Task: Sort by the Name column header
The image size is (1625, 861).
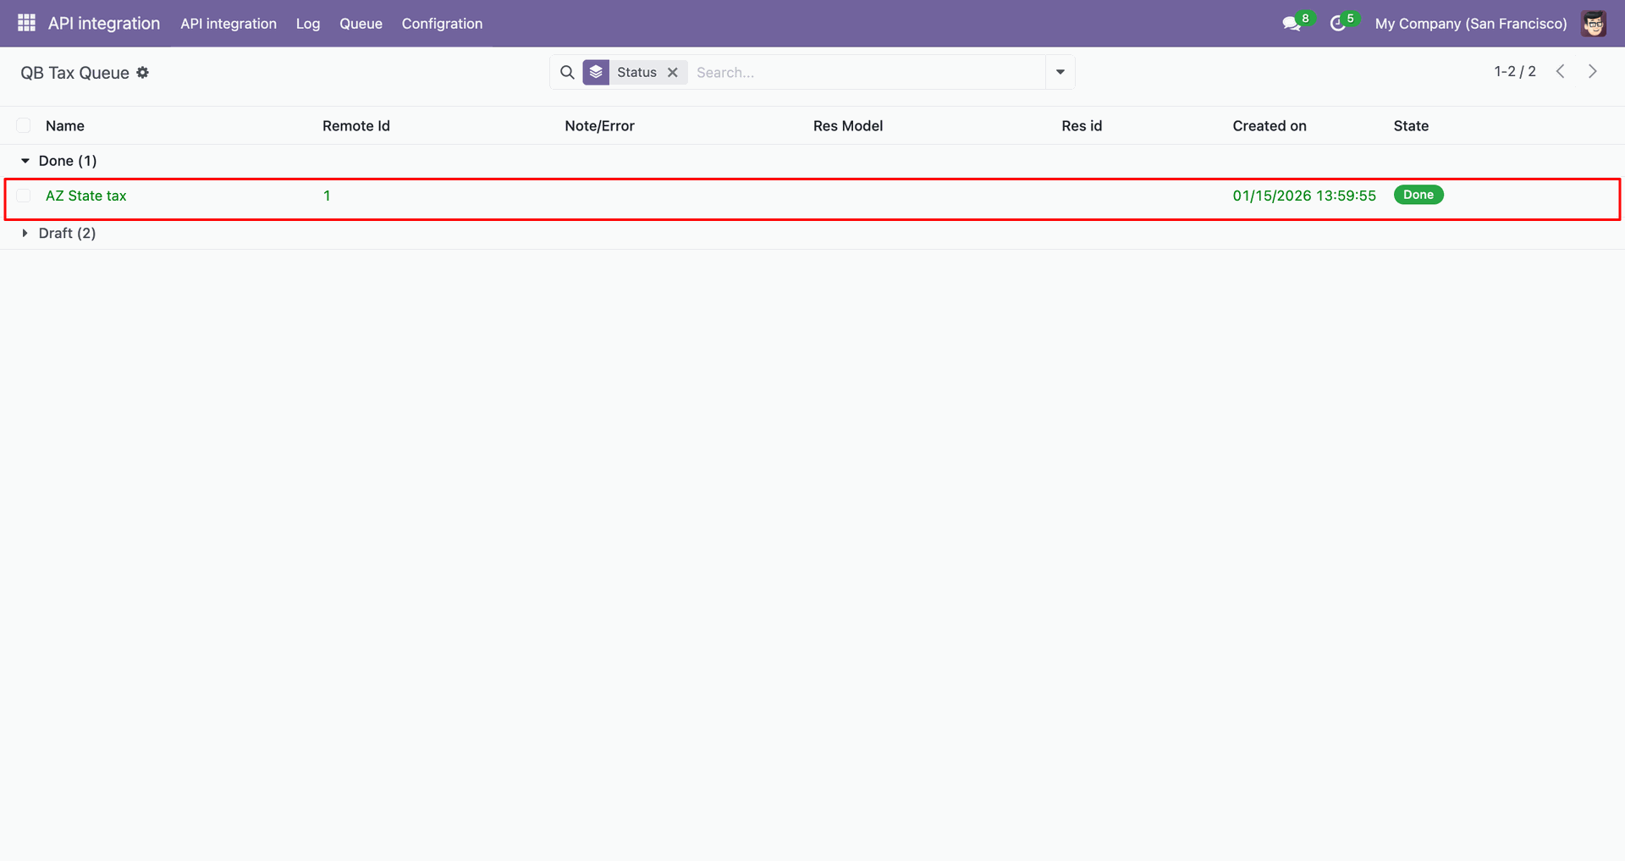Action: (x=65, y=125)
